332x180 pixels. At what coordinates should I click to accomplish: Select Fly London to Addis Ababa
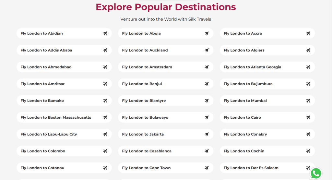pyautogui.click(x=64, y=50)
